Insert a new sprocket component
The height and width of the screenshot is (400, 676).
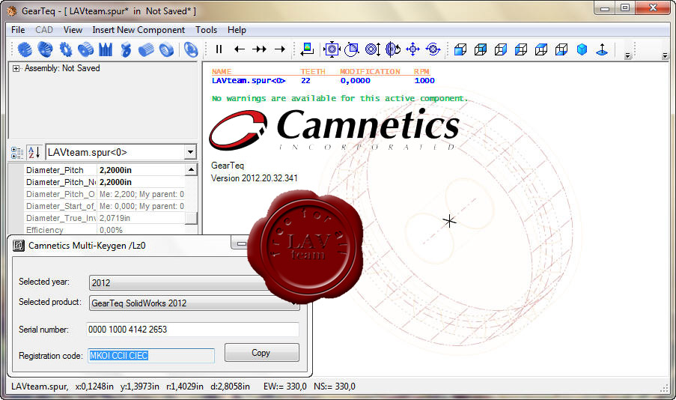(66, 49)
